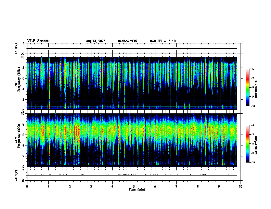Select the date text "Aug.14, 2025"
The image size is (271, 209).
[x=95, y=41]
